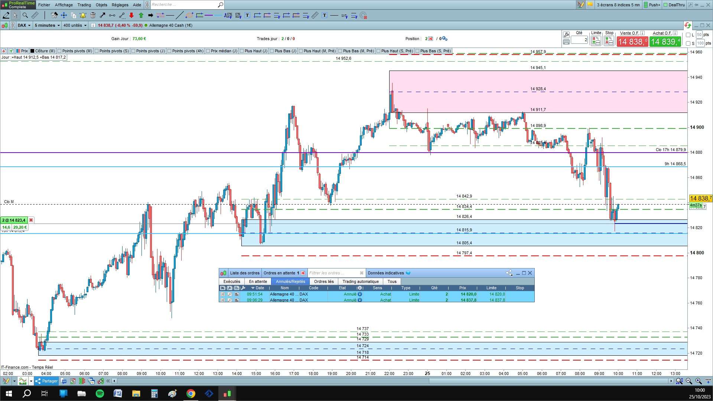
Task: Open the Trading menu
Action: (84, 5)
